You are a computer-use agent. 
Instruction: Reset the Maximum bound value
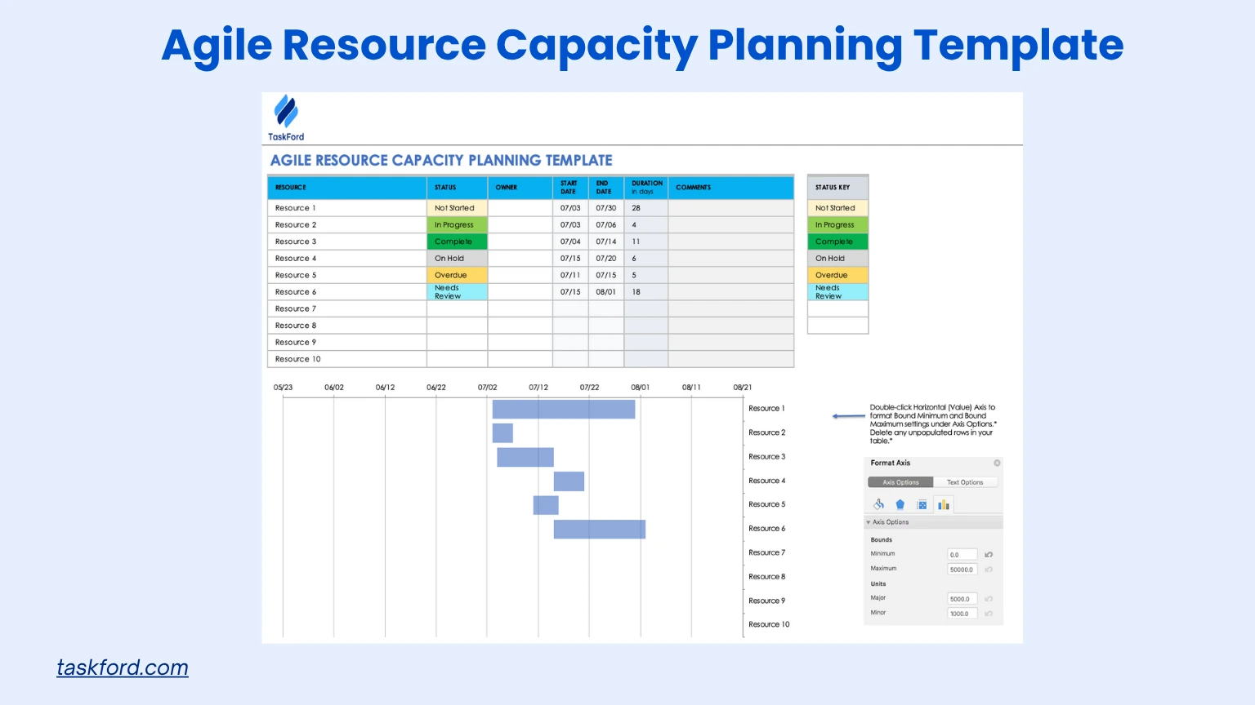989,570
